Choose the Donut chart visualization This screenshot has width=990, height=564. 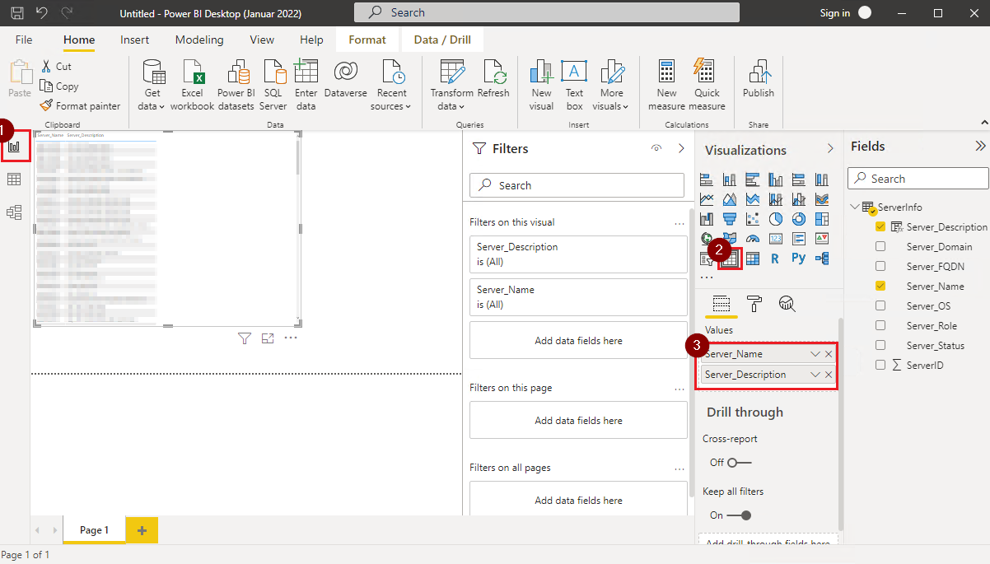[x=798, y=219]
